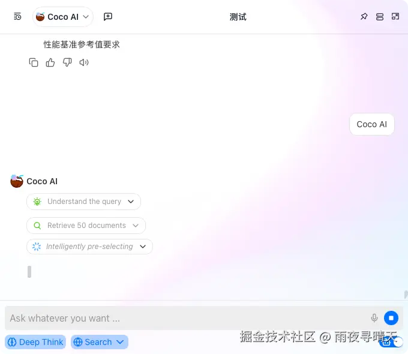408x354 pixels.
Task: Dislike the answer with thumbs down
Action: click(67, 62)
